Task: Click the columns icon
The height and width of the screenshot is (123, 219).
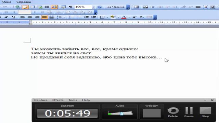Action: pyautogui.click(x=47, y=7)
